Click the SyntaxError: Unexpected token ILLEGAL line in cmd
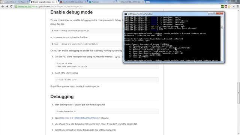This screenshot has height=135, width=240. pyautogui.click(x=147, y=44)
